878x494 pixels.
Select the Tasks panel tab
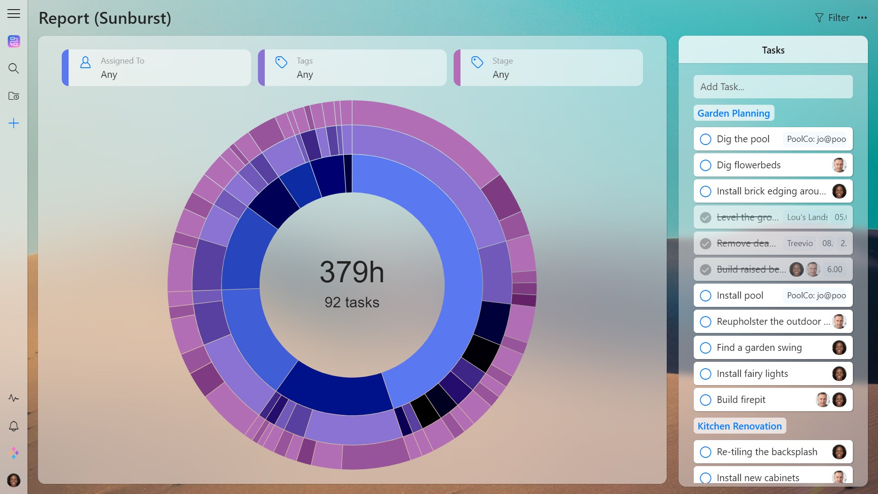click(773, 50)
